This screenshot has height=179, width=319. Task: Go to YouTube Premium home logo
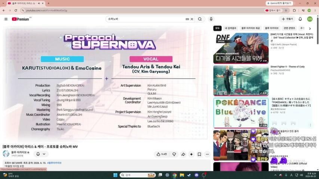pos(20,19)
